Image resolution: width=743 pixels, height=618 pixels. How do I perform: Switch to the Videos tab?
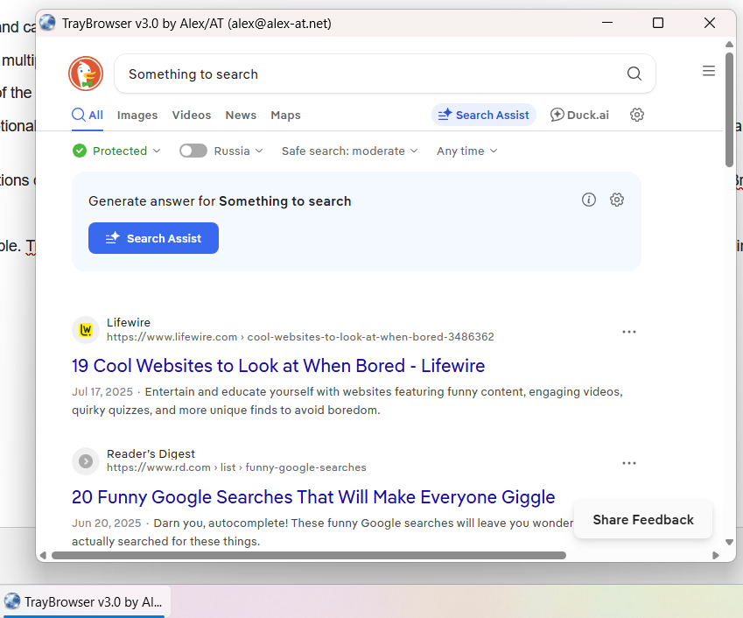[192, 115]
